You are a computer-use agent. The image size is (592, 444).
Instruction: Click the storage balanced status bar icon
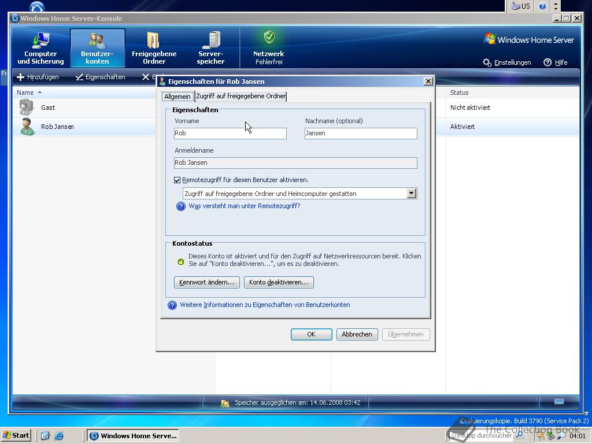pos(225,403)
